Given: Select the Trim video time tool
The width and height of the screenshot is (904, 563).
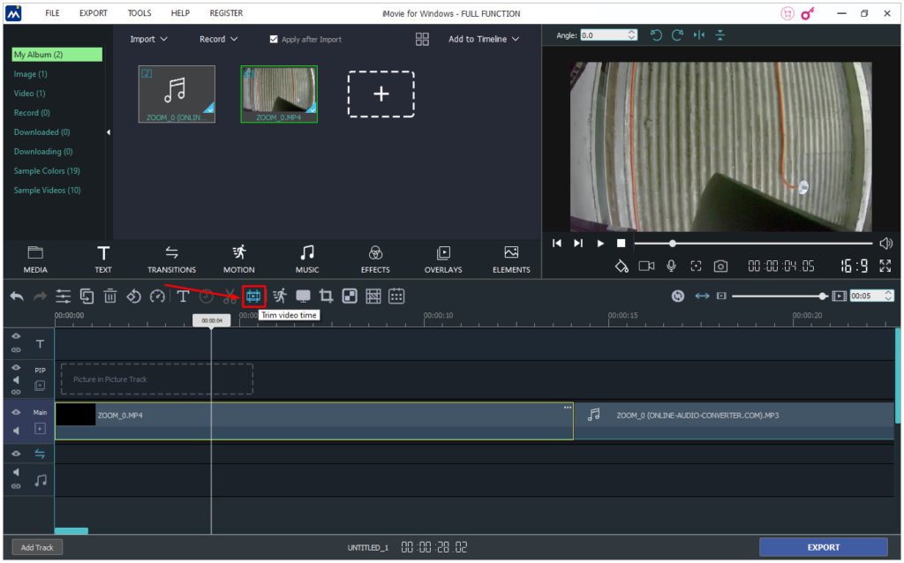Looking at the screenshot, I should pyautogui.click(x=253, y=296).
